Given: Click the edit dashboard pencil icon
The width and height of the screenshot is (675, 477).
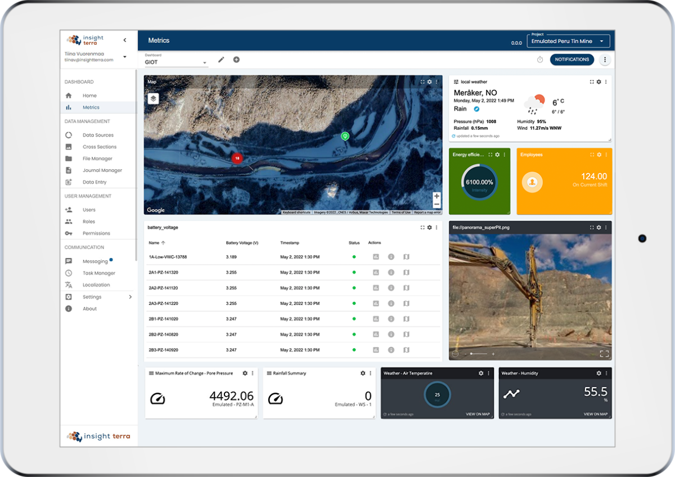Looking at the screenshot, I should (x=221, y=60).
